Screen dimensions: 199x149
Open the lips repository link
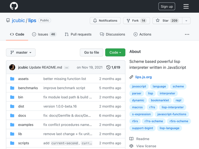coord(32,20)
